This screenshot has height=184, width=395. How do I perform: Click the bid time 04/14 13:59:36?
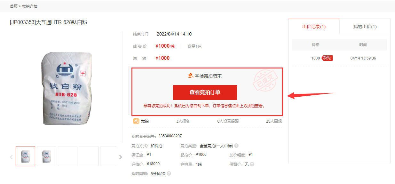pyautogui.click(x=363, y=58)
